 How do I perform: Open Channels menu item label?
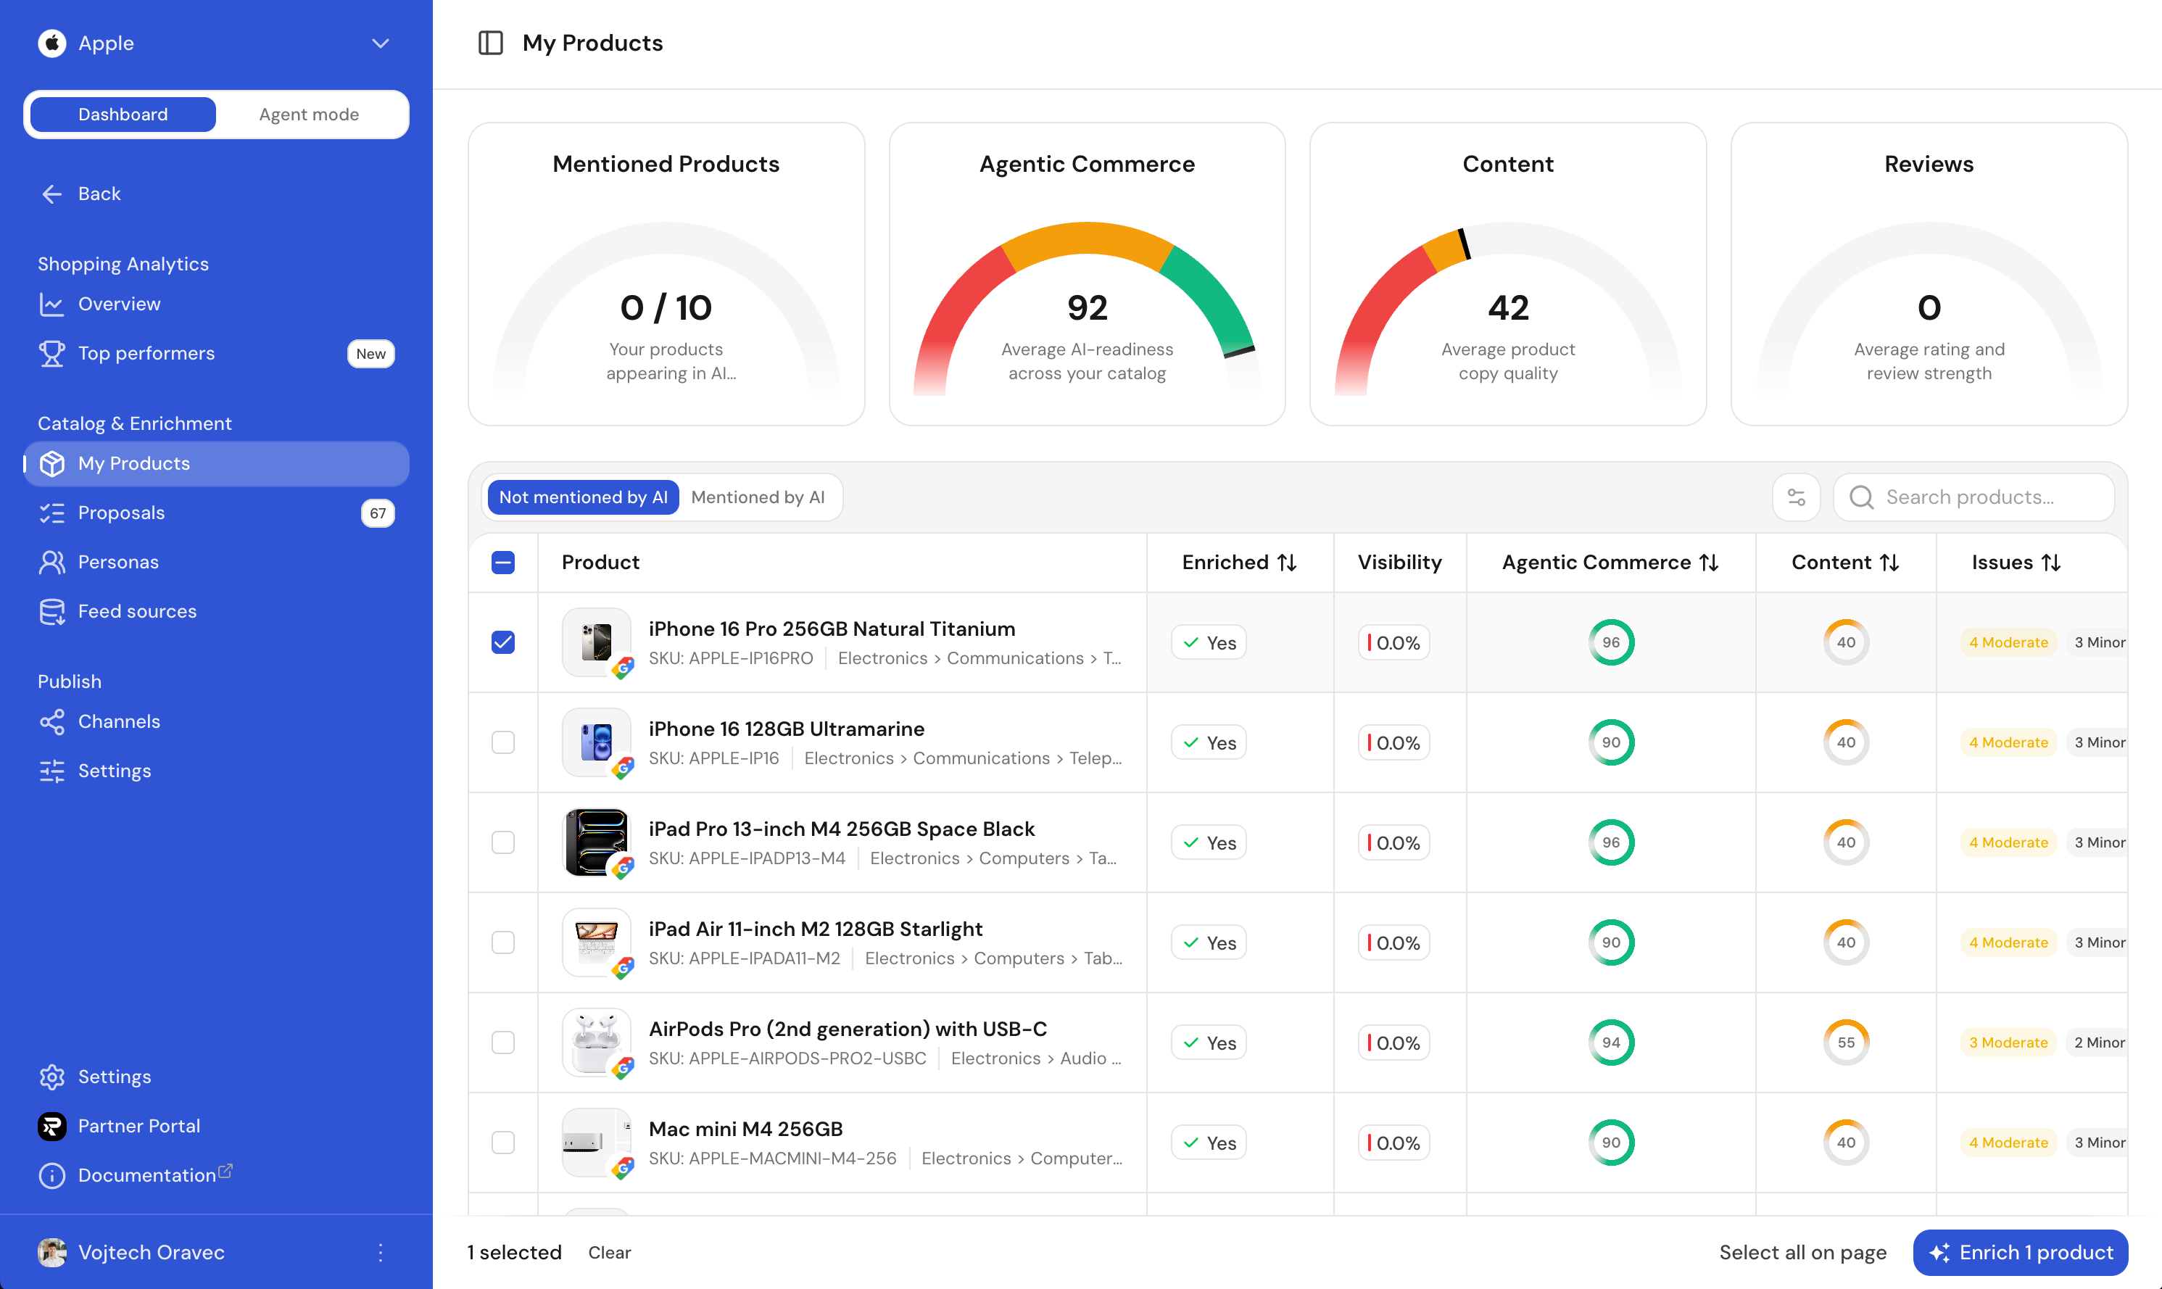click(119, 721)
